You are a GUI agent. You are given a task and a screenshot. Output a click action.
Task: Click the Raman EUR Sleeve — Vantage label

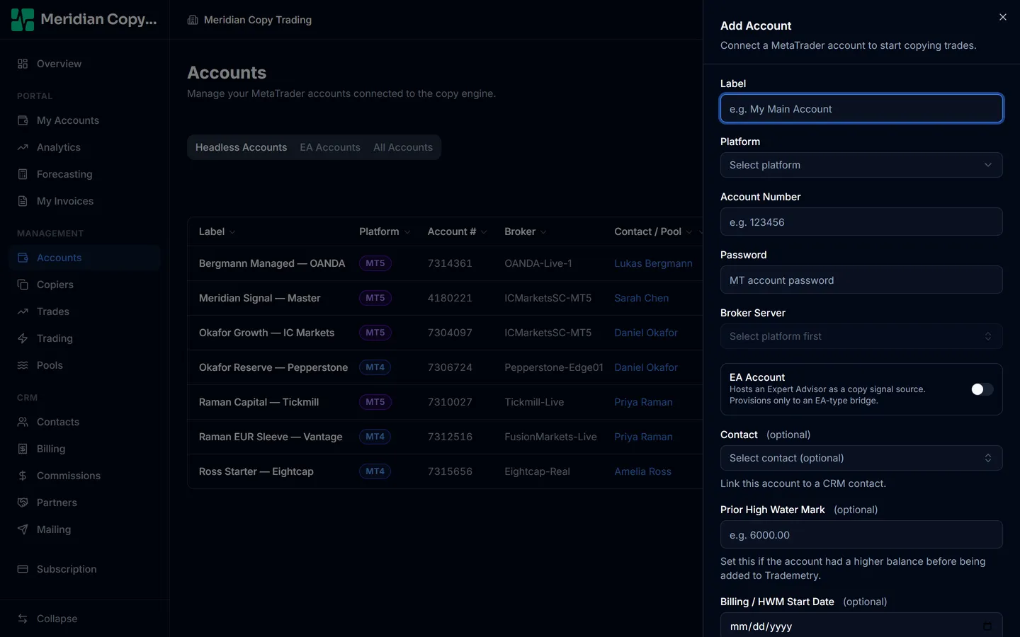pos(271,437)
